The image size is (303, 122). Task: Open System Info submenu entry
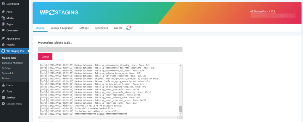pyautogui.click(x=8, y=73)
